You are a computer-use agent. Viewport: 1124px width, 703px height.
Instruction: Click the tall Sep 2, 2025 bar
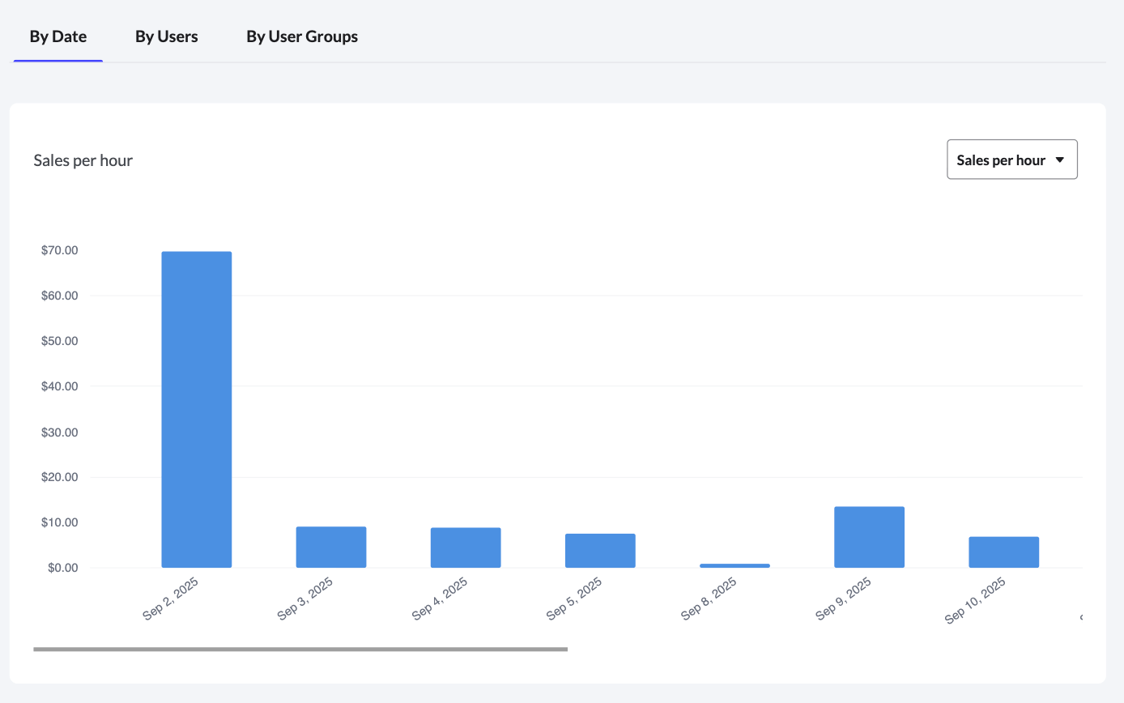tap(197, 409)
